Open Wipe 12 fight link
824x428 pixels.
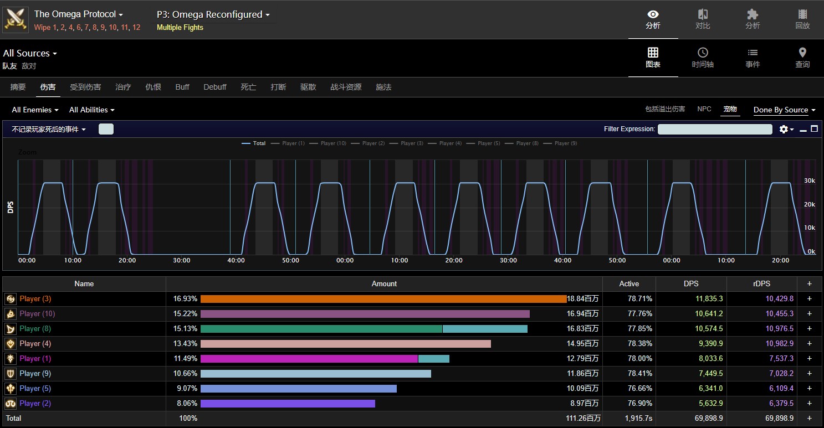[x=136, y=28]
